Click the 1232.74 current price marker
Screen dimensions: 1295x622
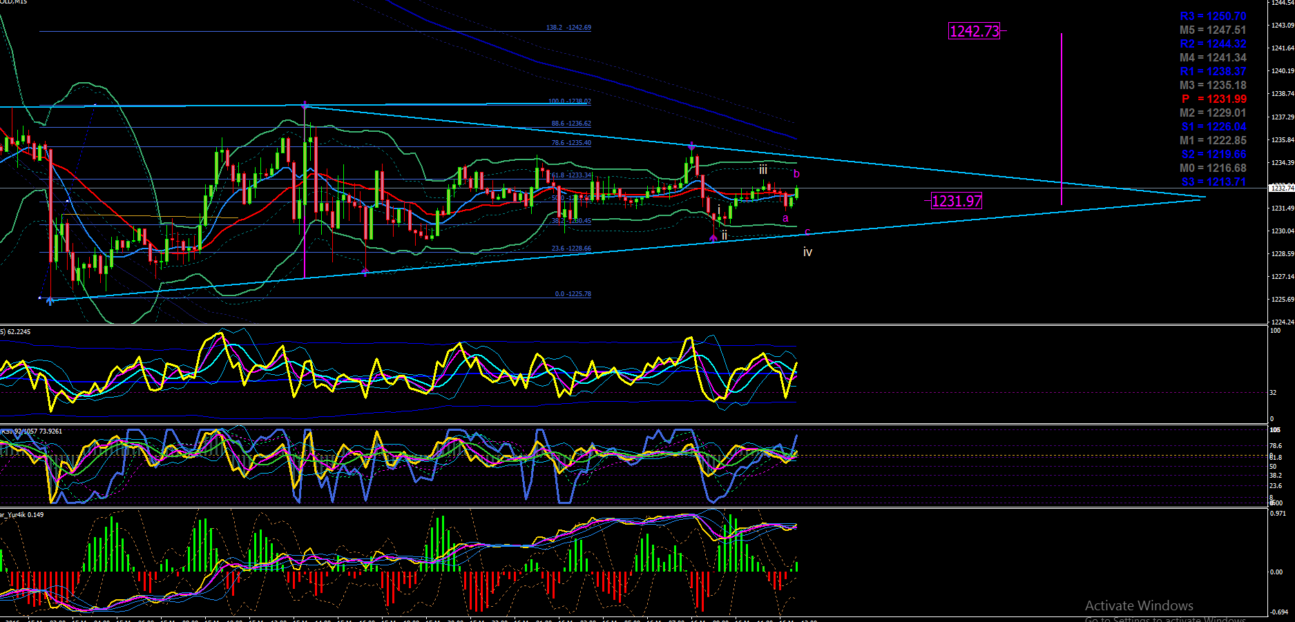pyautogui.click(x=1282, y=188)
